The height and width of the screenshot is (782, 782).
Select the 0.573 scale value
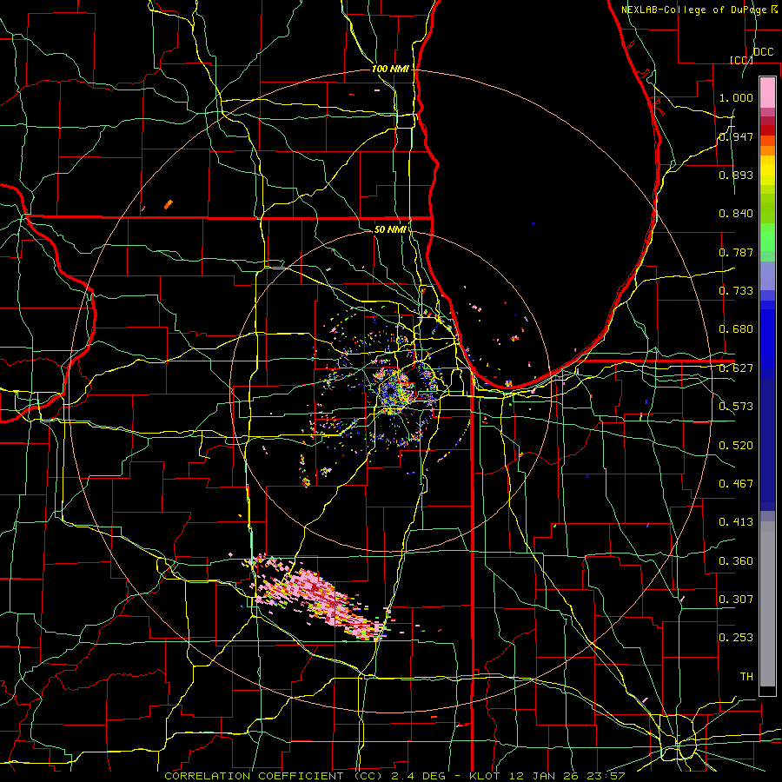point(736,407)
